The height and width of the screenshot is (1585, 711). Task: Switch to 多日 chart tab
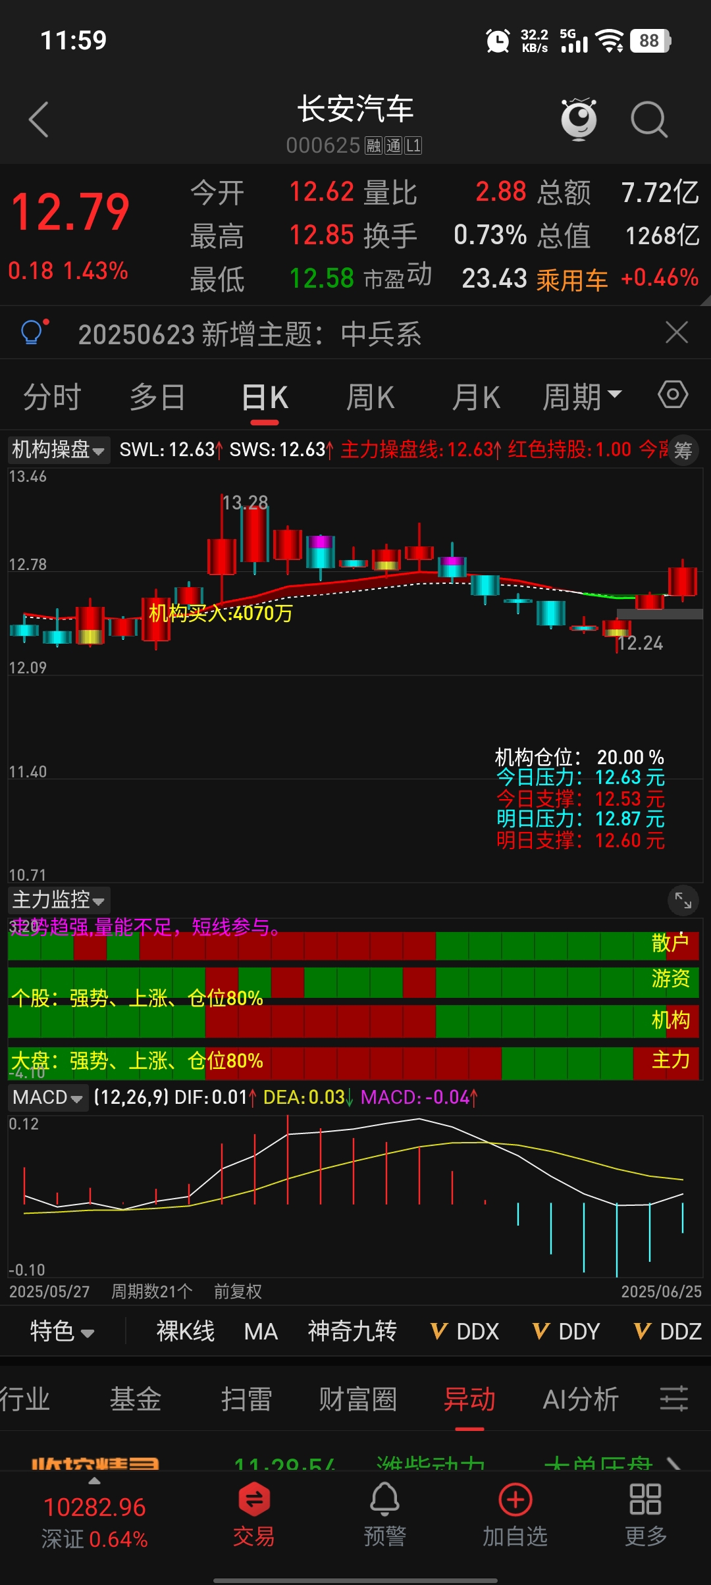(x=157, y=397)
